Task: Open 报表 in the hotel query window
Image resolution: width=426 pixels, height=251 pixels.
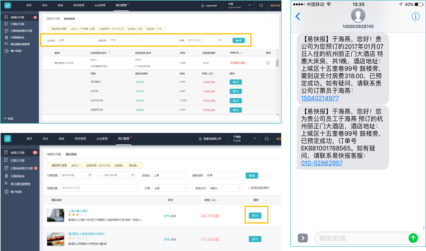Action: pos(62,139)
